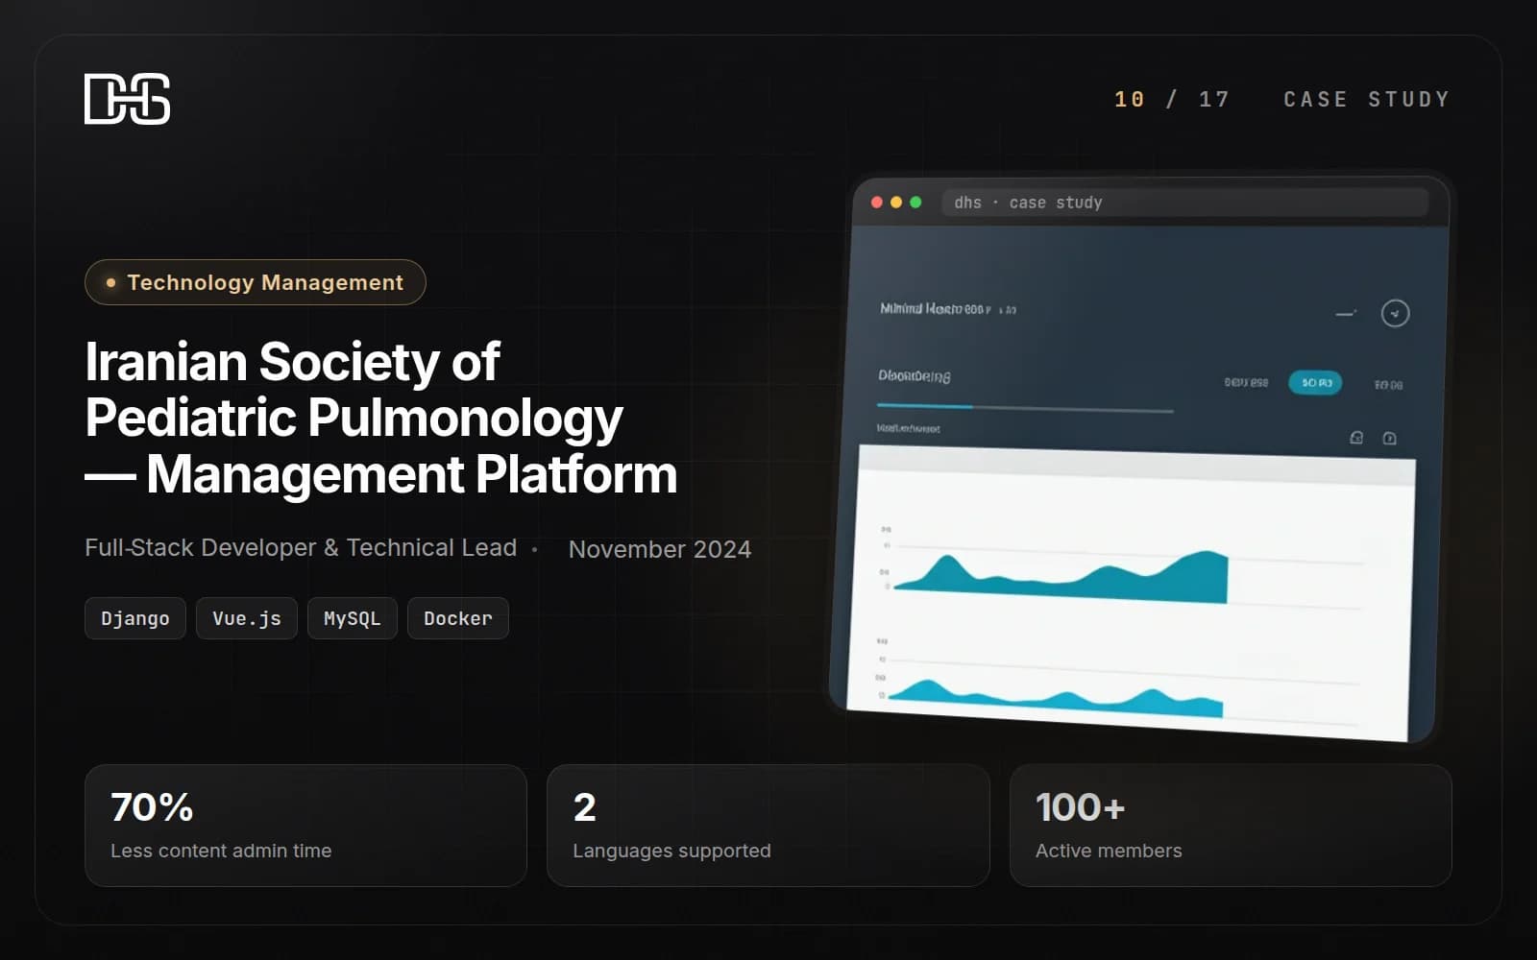
Task: Click the "10 / 17" slide counter
Action: click(1172, 99)
